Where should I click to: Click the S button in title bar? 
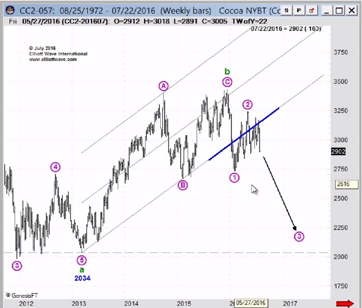pyautogui.click(x=286, y=10)
